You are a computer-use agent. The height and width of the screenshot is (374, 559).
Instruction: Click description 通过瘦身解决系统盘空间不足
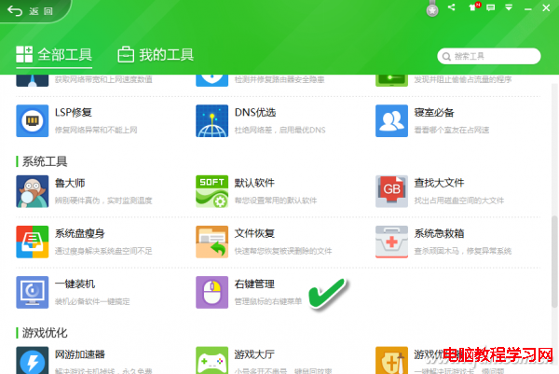(103, 251)
